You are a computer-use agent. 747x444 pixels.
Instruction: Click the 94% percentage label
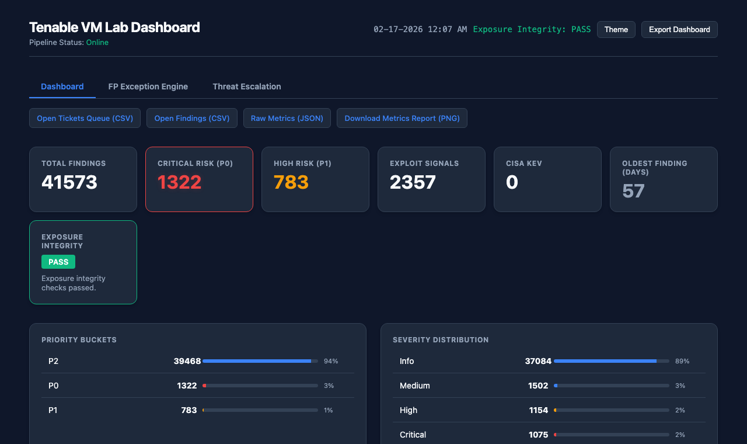tap(331, 361)
